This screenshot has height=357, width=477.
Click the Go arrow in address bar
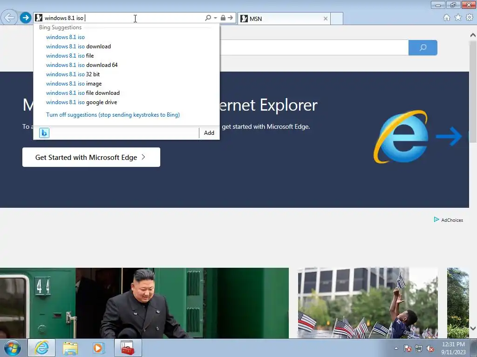tap(231, 18)
